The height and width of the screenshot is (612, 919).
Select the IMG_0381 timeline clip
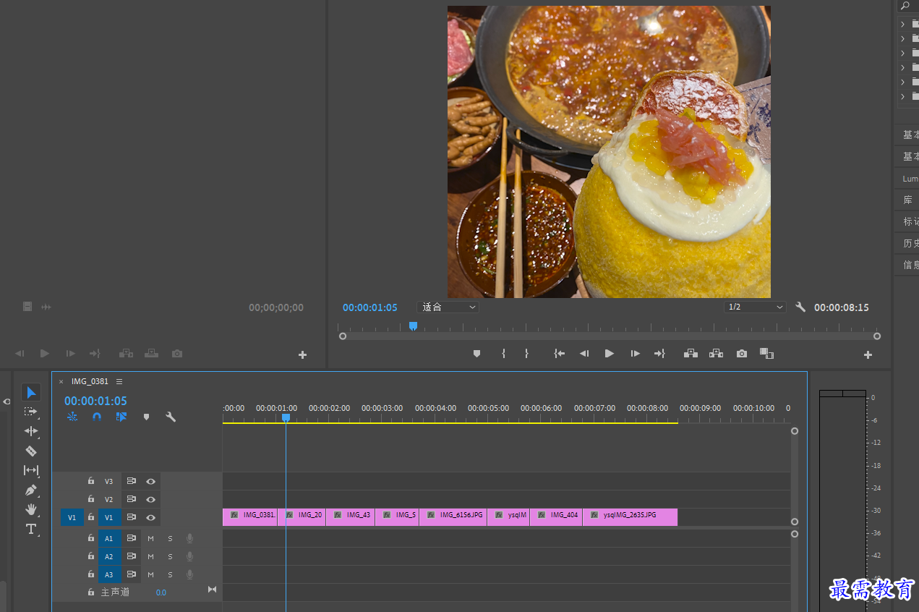pyautogui.click(x=250, y=517)
